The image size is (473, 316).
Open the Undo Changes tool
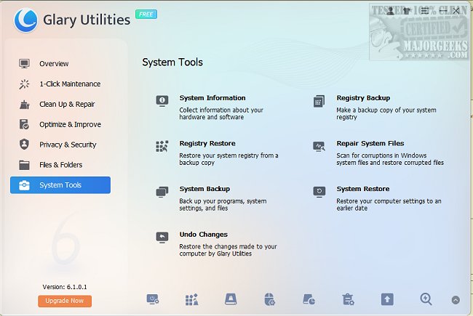click(x=203, y=235)
